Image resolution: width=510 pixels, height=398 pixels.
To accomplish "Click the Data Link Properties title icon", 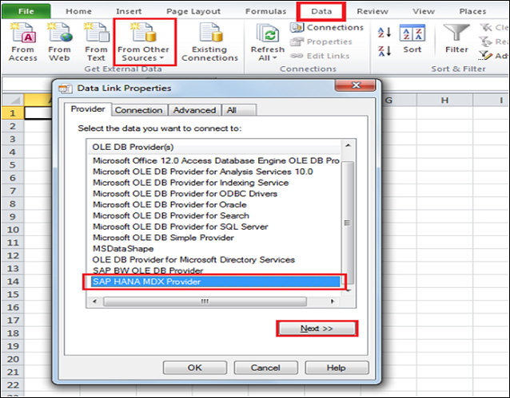I will point(66,89).
